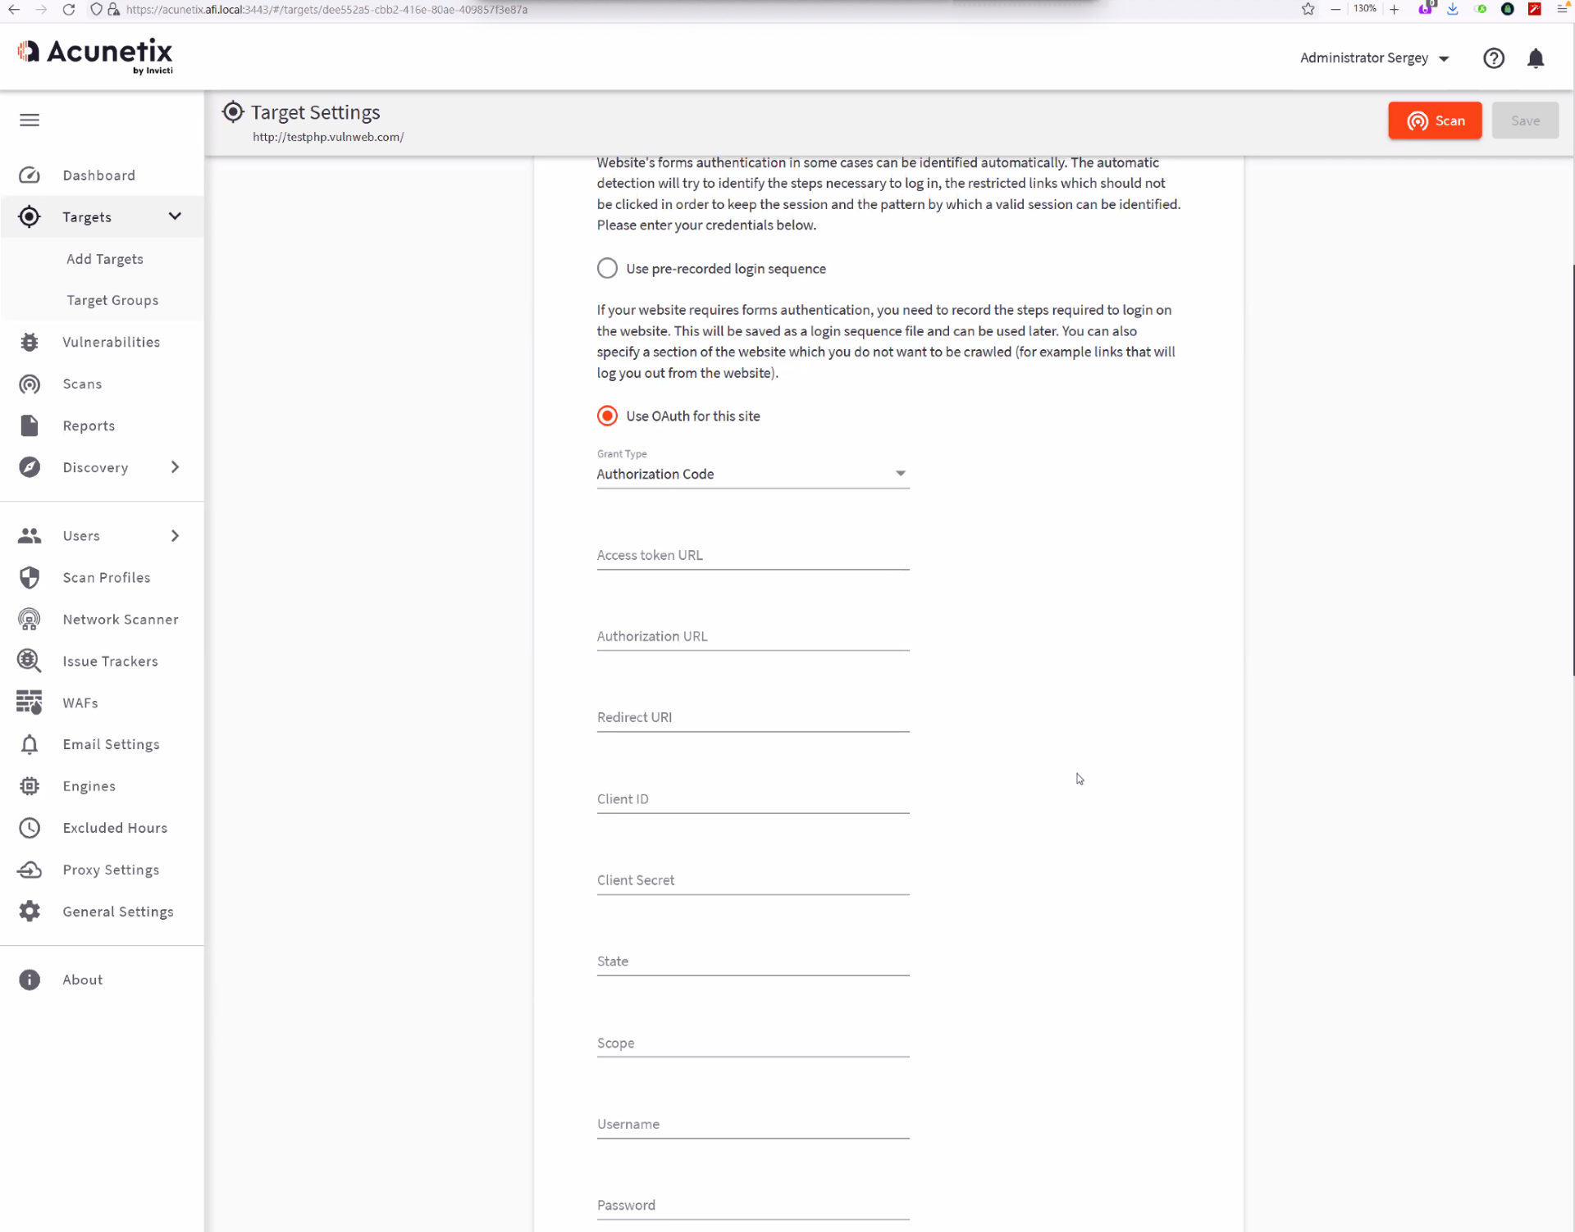The width and height of the screenshot is (1575, 1232).
Task: Open the help question mark icon
Action: coord(1493,58)
